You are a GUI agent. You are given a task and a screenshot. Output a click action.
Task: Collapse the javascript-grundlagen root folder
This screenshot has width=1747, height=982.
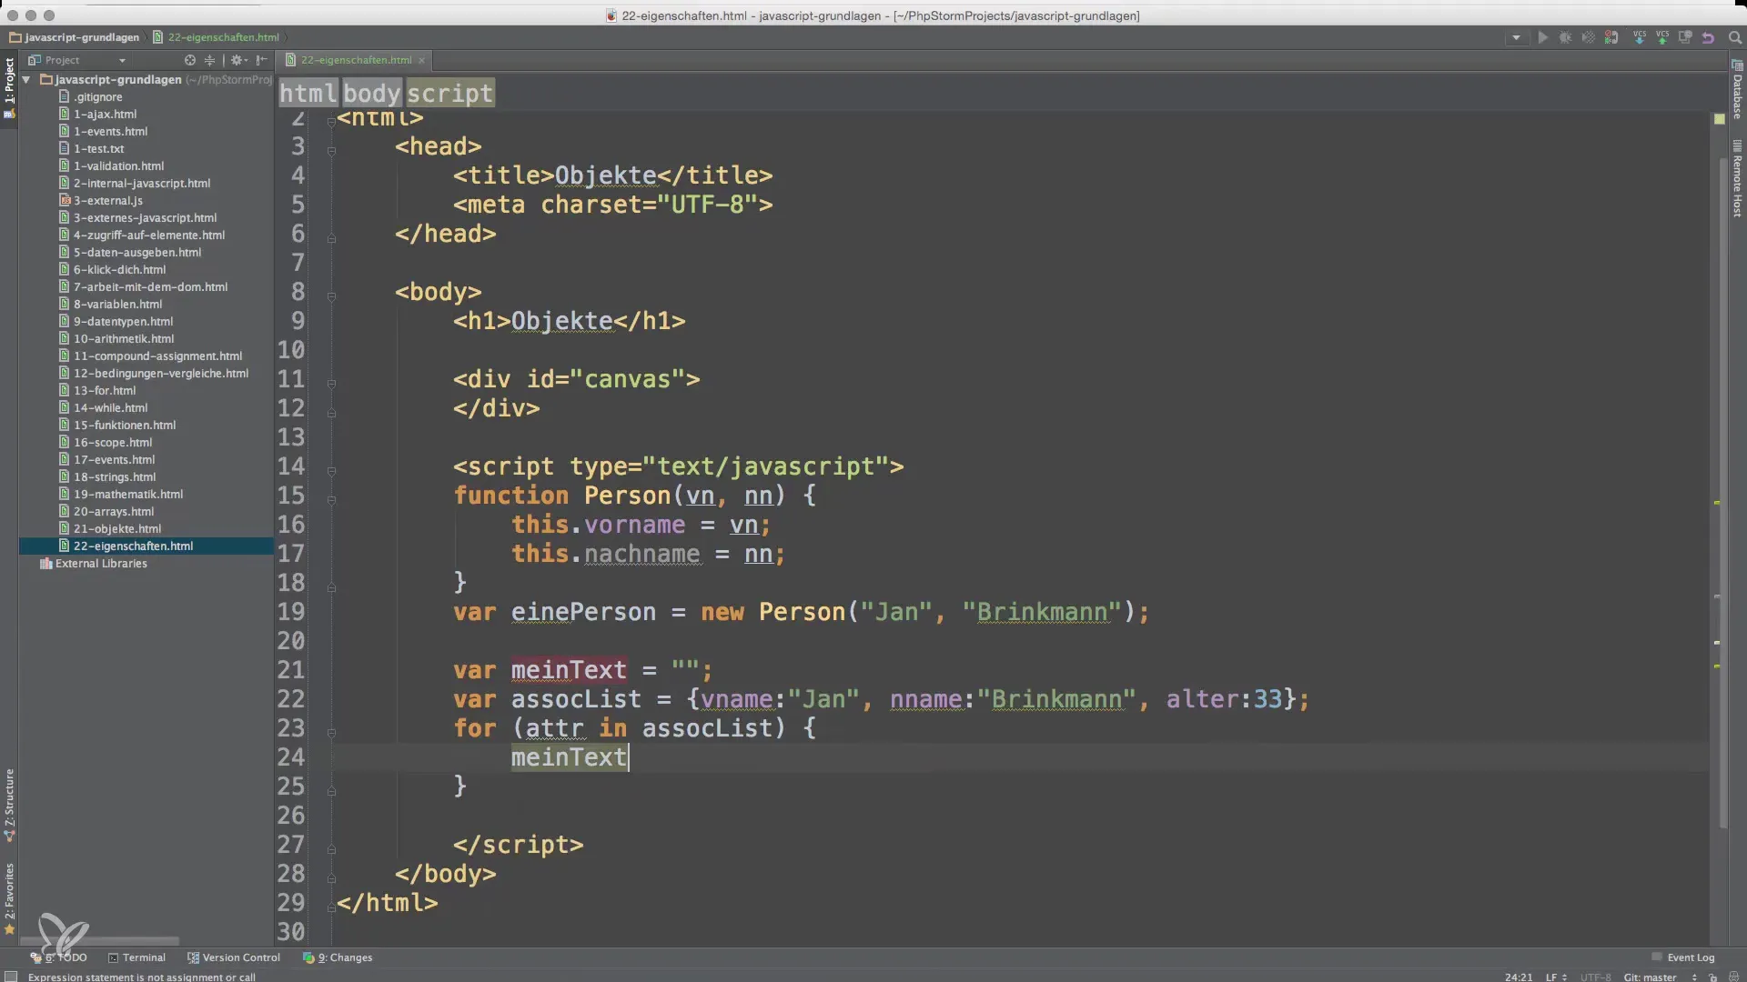[x=26, y=80]
